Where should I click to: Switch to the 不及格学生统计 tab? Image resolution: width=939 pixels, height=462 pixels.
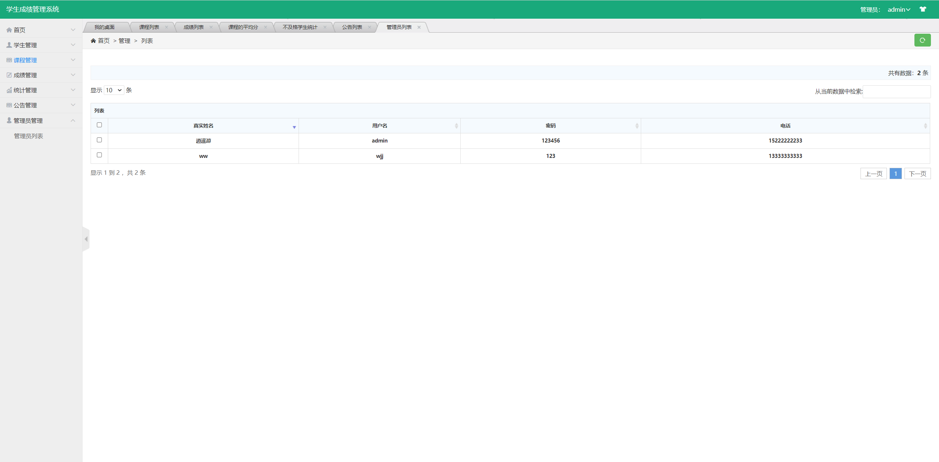[300, 27]
